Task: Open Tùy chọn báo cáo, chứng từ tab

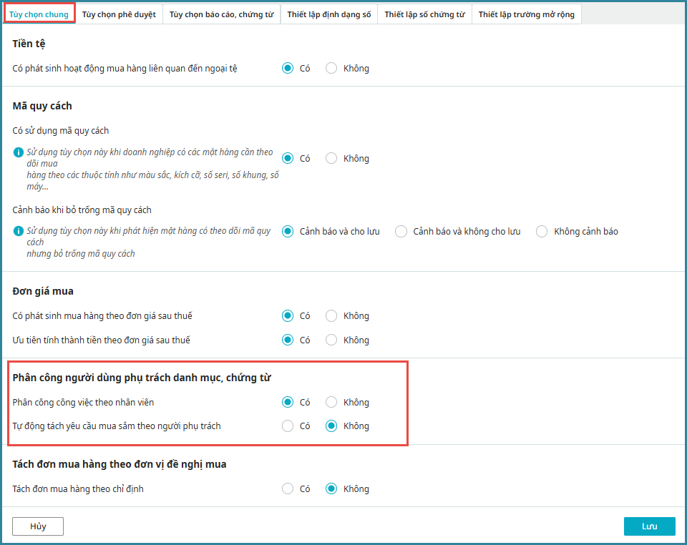Action: 221,14
